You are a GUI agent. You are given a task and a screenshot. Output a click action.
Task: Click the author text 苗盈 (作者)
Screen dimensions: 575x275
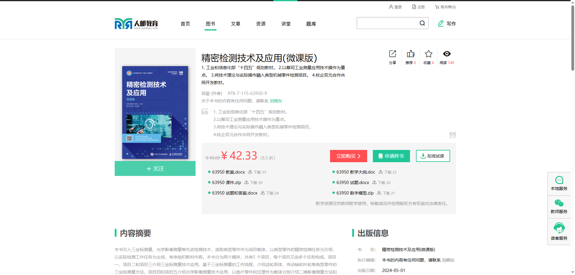212,93
